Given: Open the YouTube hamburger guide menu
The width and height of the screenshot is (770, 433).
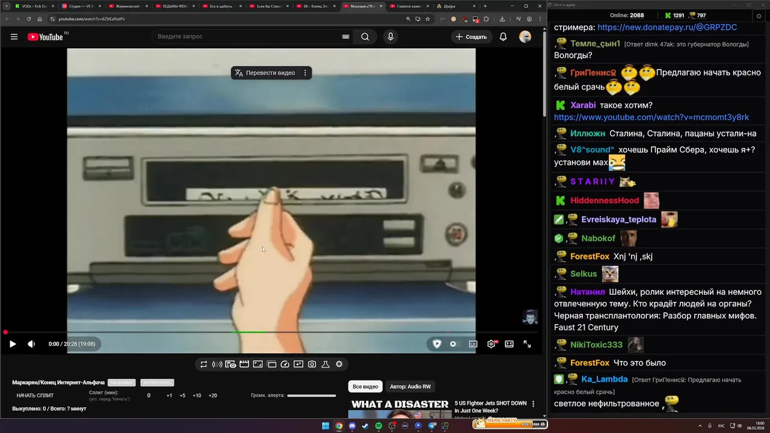Looking at the screenshot, I should (x=14, y=37).
